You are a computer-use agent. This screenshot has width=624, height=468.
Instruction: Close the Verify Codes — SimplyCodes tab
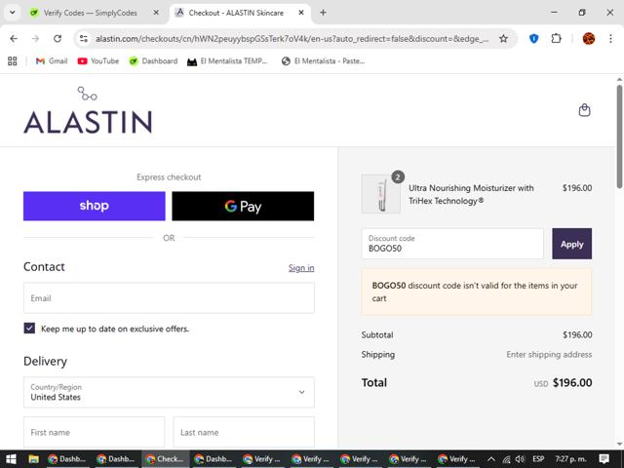pyautogui.click(x=156, y=13)
